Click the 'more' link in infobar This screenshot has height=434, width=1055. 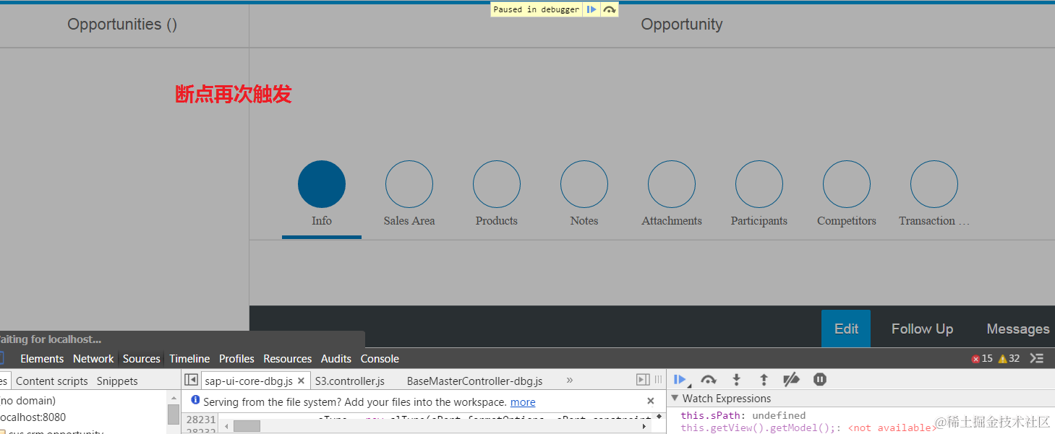(x=523, y=402)
